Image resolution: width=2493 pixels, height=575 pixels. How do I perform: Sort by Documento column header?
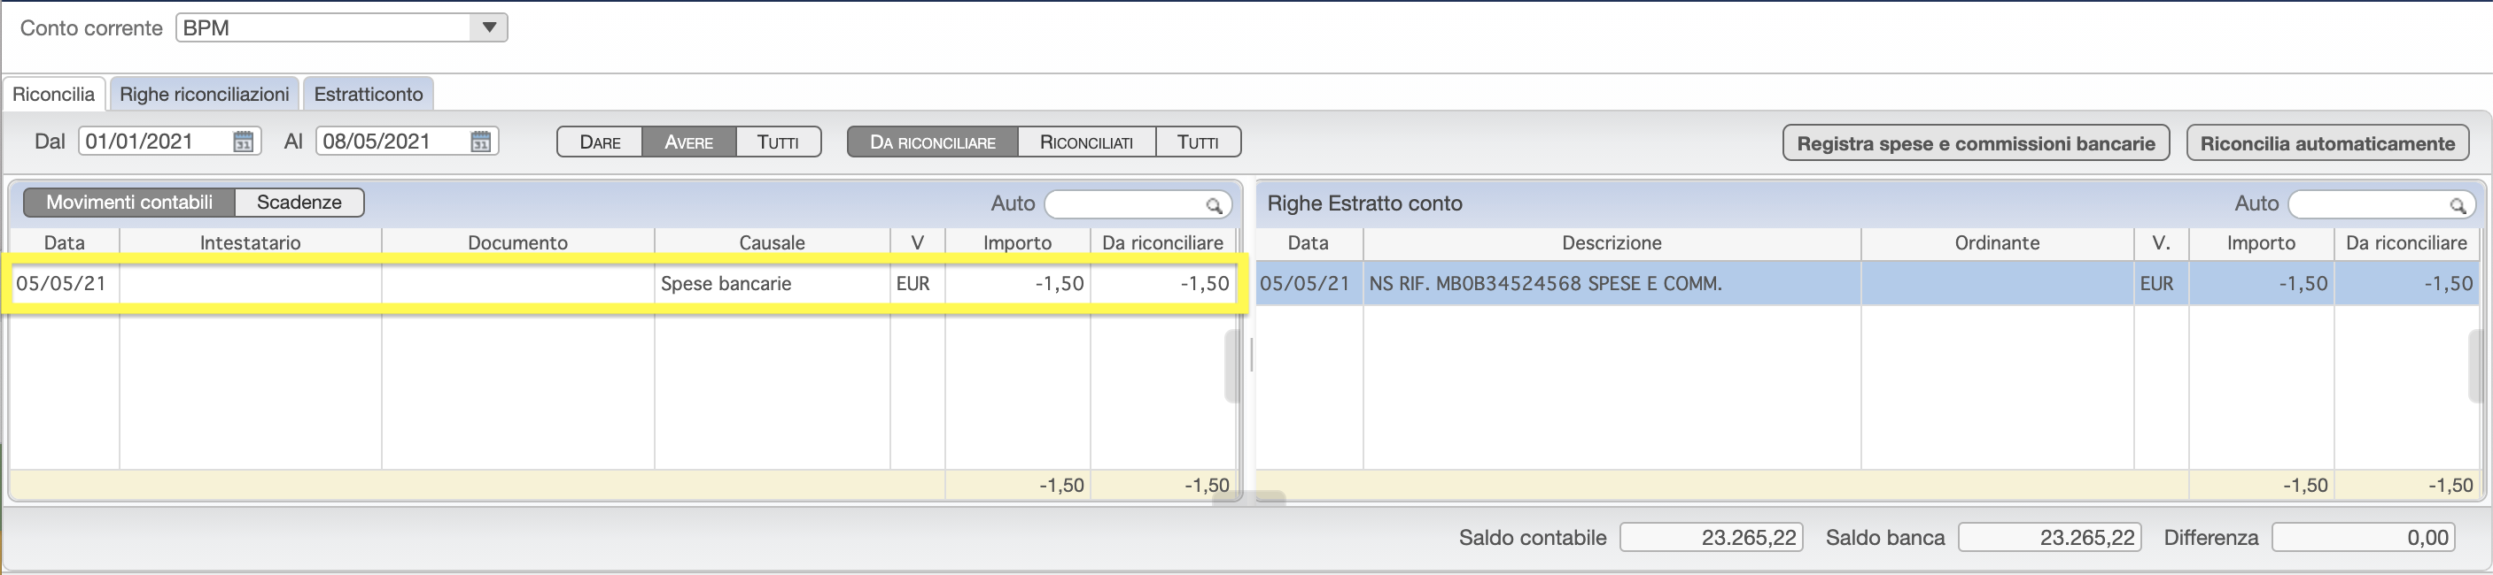517,242
